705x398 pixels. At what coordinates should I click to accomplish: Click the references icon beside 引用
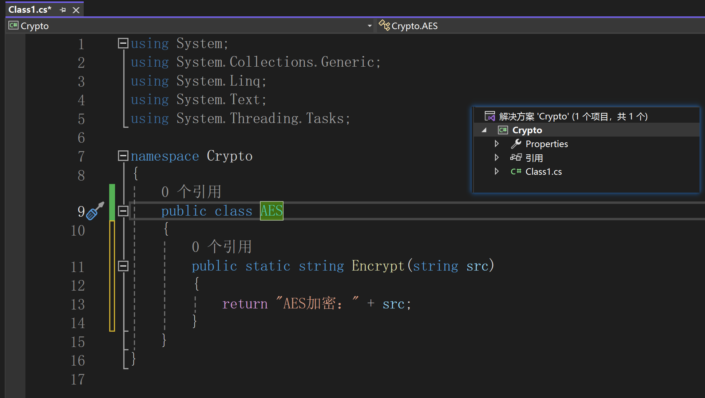[x=516, y=158]
